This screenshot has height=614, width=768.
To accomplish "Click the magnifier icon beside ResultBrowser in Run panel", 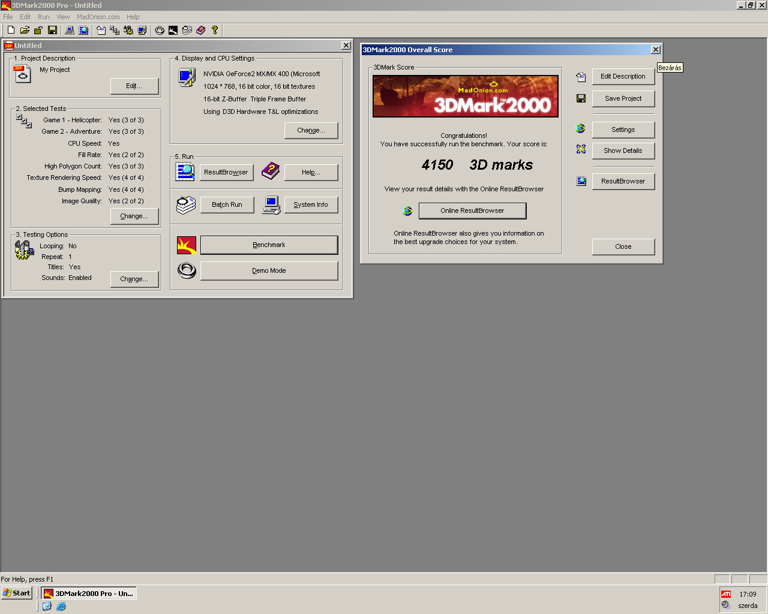I will (185, 171).
